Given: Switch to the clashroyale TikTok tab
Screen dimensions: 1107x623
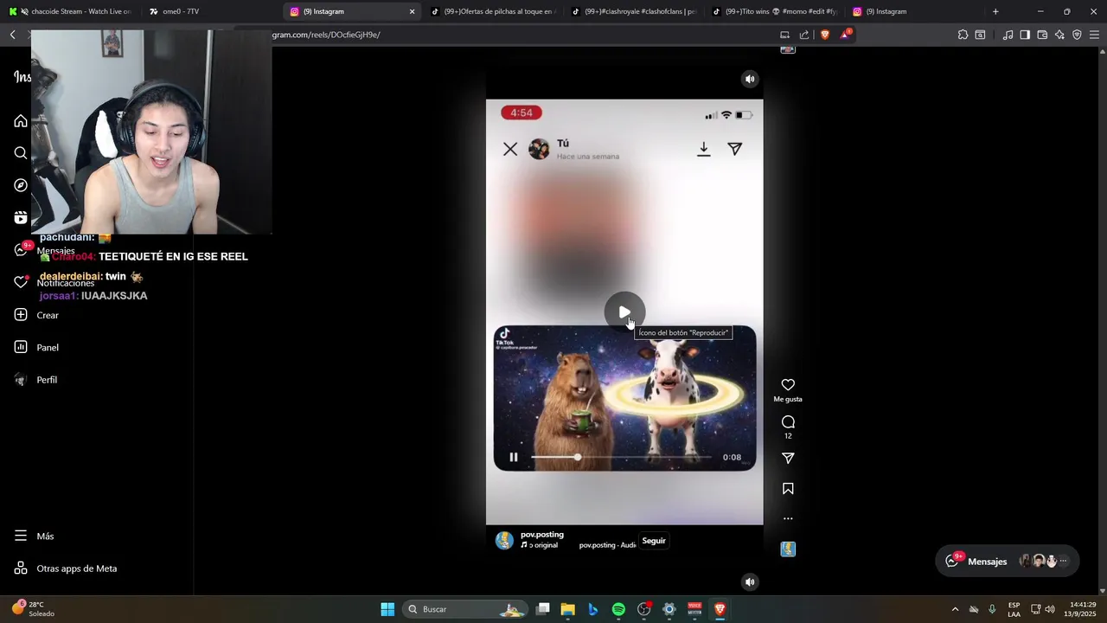Looking at the screenshot, I should [x=633, y=11].
